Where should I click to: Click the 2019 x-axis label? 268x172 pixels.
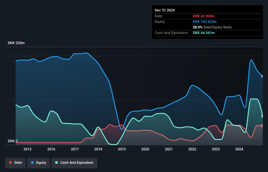tap(122, 149)
